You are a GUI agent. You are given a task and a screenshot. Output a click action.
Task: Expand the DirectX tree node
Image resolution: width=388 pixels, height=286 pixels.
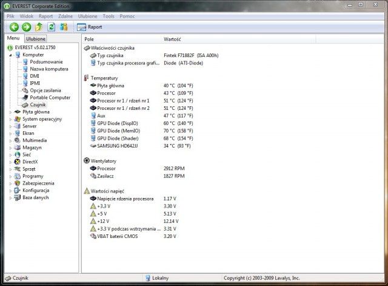pos(10,162)
